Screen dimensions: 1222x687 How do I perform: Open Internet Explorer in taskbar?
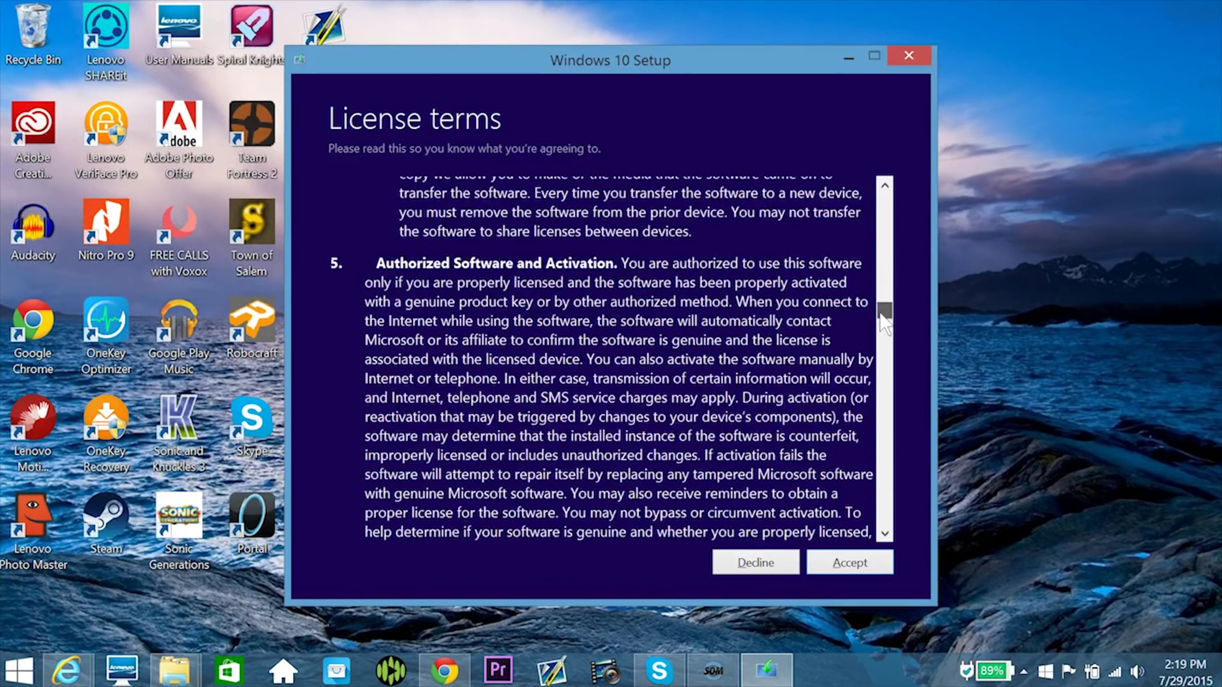point(68,670)
